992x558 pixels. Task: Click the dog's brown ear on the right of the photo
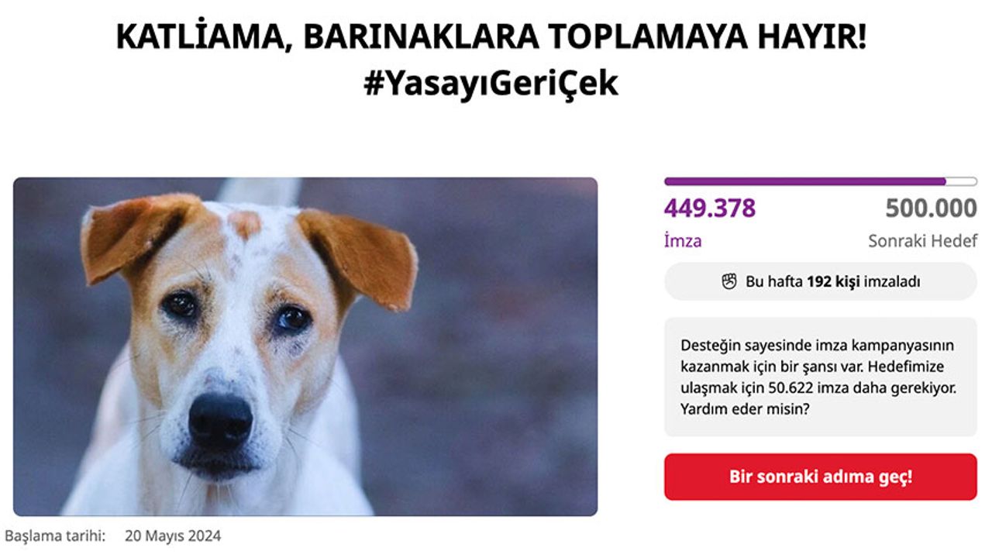pos(360,256)
